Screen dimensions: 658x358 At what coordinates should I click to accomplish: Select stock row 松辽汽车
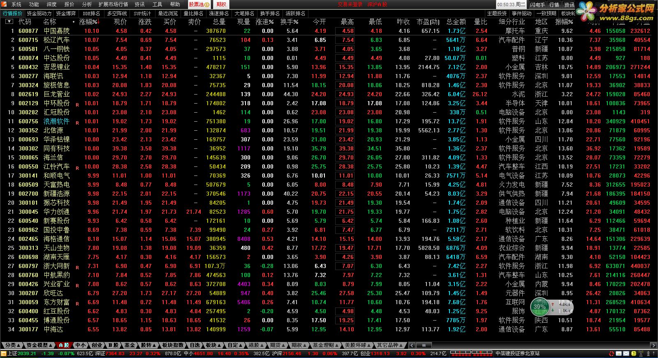[x=329, y=40]
